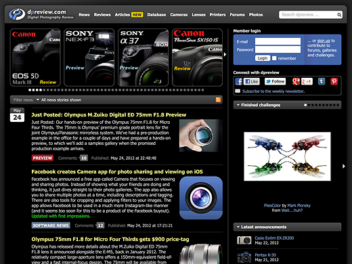Click the colored flies challenge photo
The width and height of the screenshot is (352, 264).
point(287,156)
